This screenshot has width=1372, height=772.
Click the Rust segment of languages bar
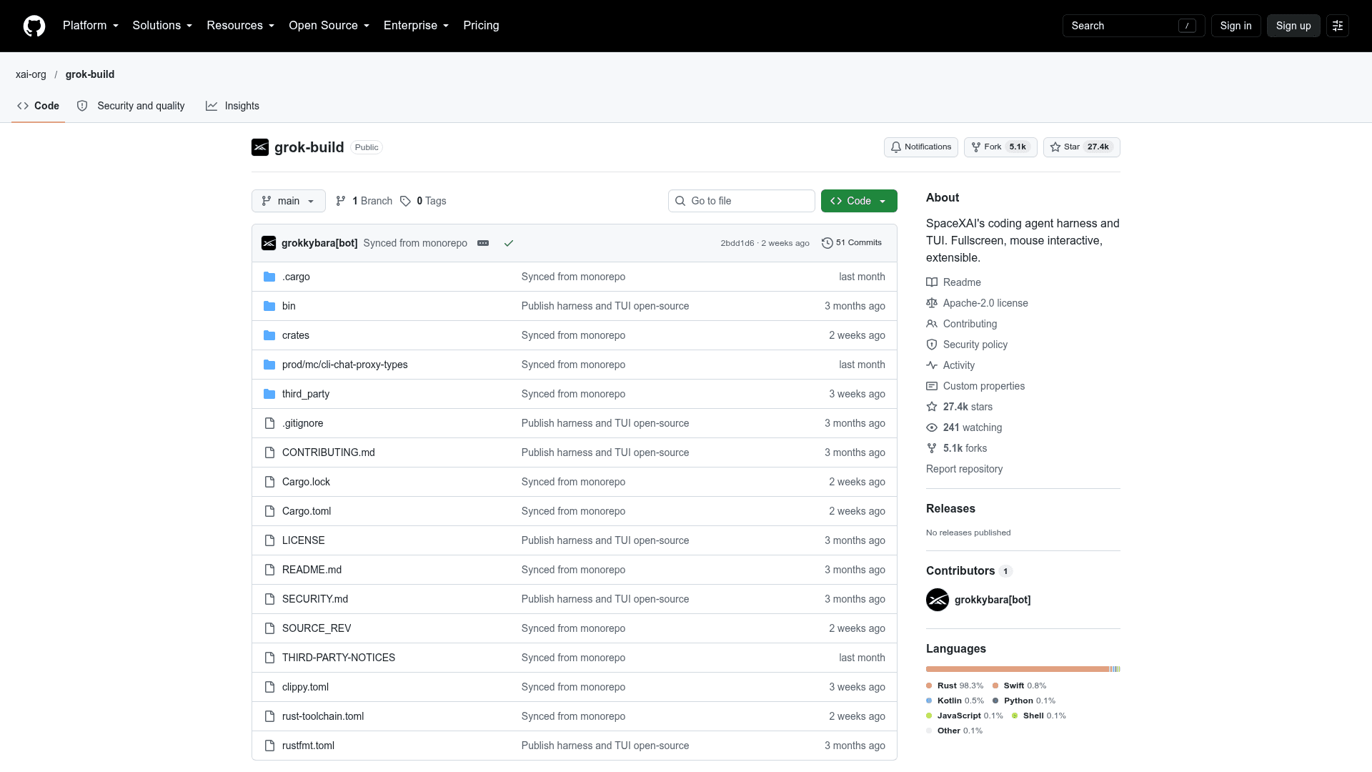coord(1018,669)
